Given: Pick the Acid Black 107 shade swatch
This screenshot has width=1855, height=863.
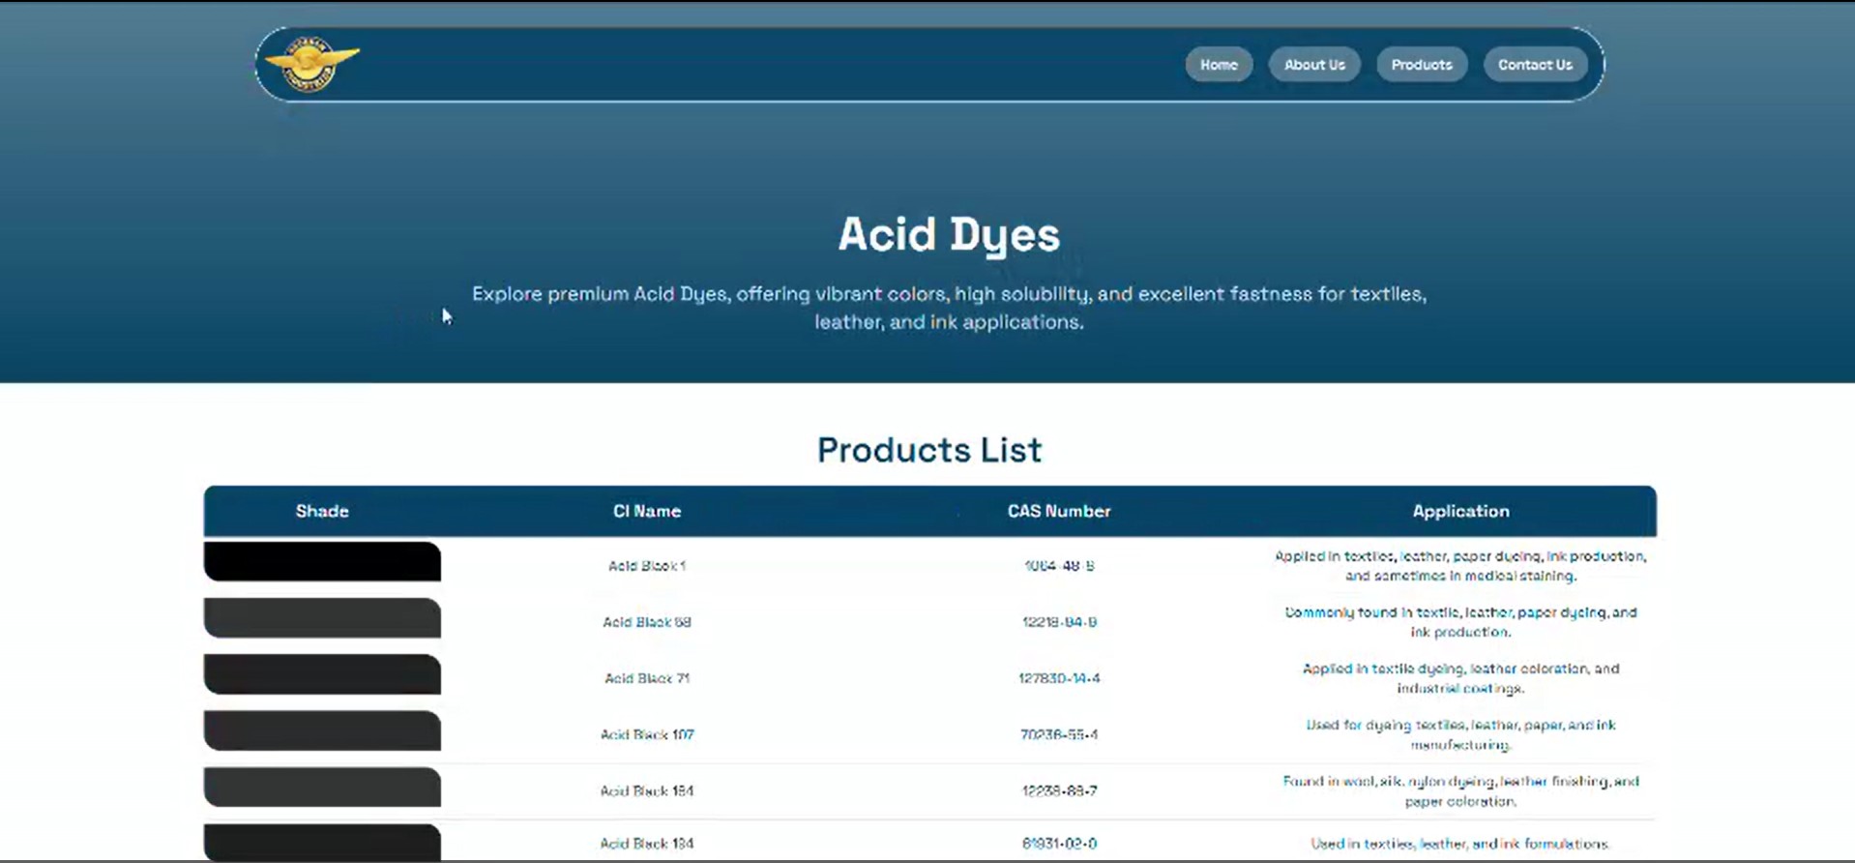Looking at the screenshot, I should point(322,730).
